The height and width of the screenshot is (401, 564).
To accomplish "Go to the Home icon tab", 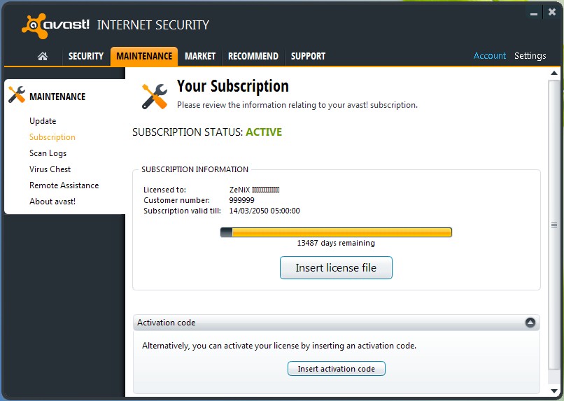I will (x=43, y=56).
